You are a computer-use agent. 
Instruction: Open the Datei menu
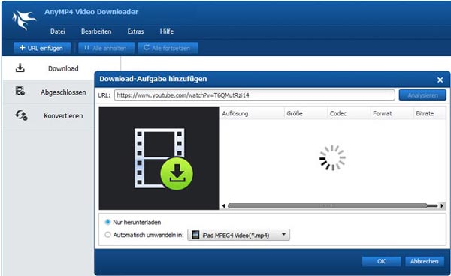click(x=58, y=31)
